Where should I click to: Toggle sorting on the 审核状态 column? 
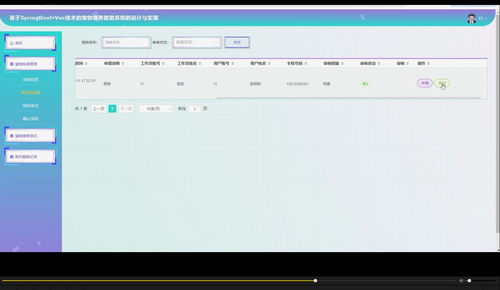[379, 63]
